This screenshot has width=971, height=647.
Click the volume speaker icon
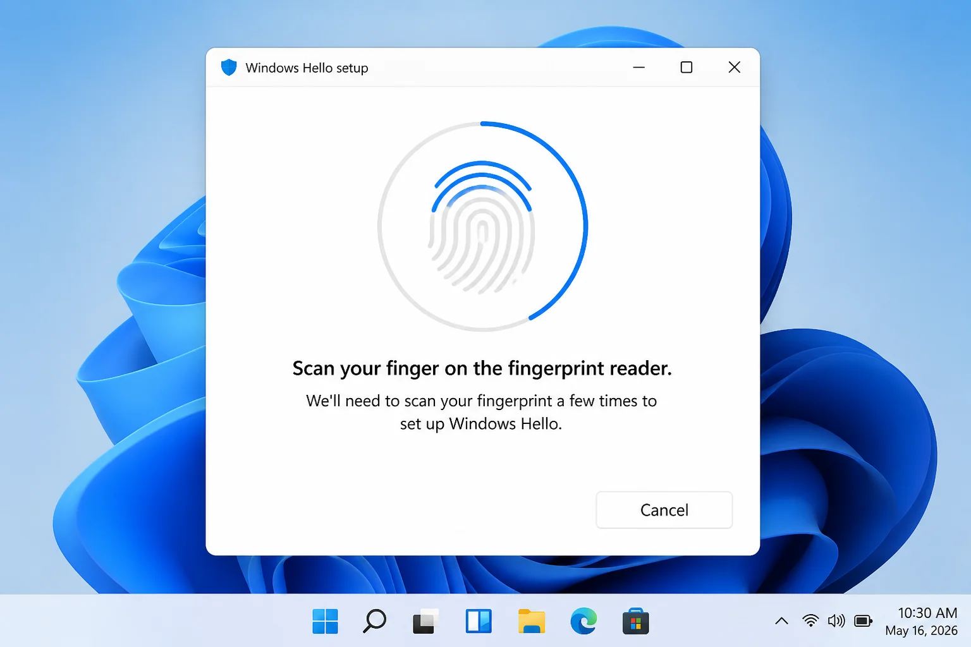coord(836,621)
